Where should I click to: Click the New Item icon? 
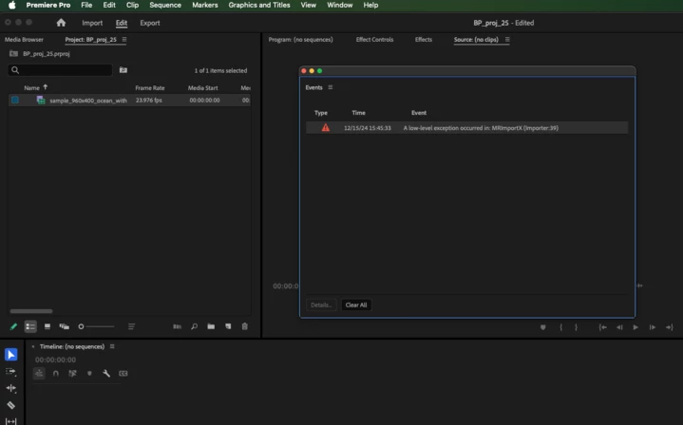[x=228, y=326]
